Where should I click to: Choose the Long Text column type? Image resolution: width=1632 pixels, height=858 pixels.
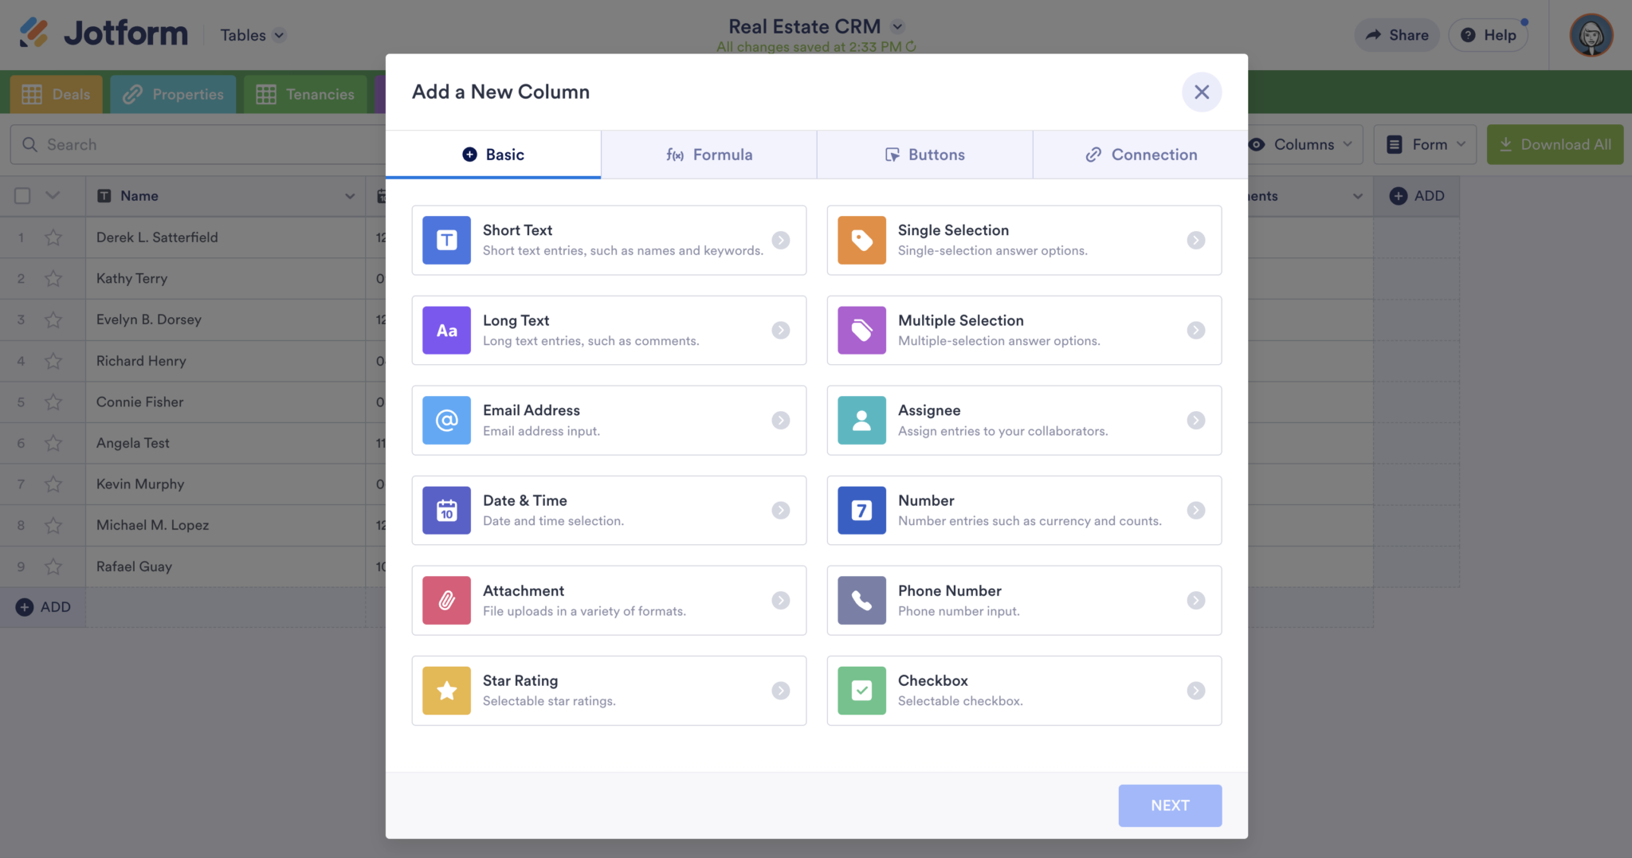coord(608,330)
